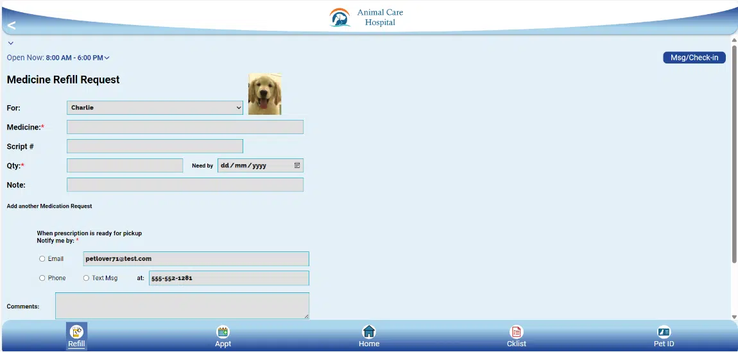The width and height of the screenshot is (738, 352).
Task: Select the Email notification radio button
Action: tap(42, 259)
